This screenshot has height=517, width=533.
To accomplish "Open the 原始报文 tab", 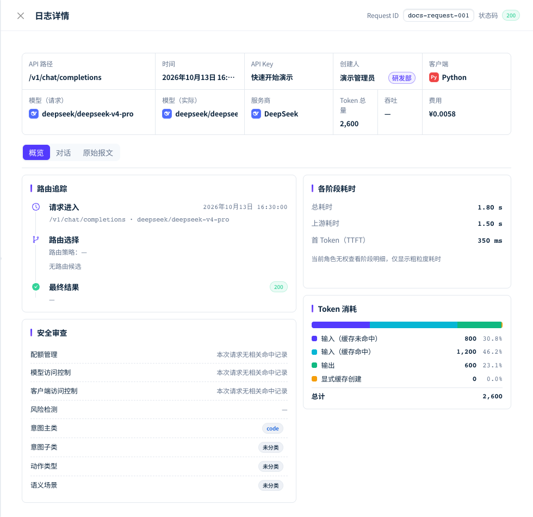I will 98,153.
